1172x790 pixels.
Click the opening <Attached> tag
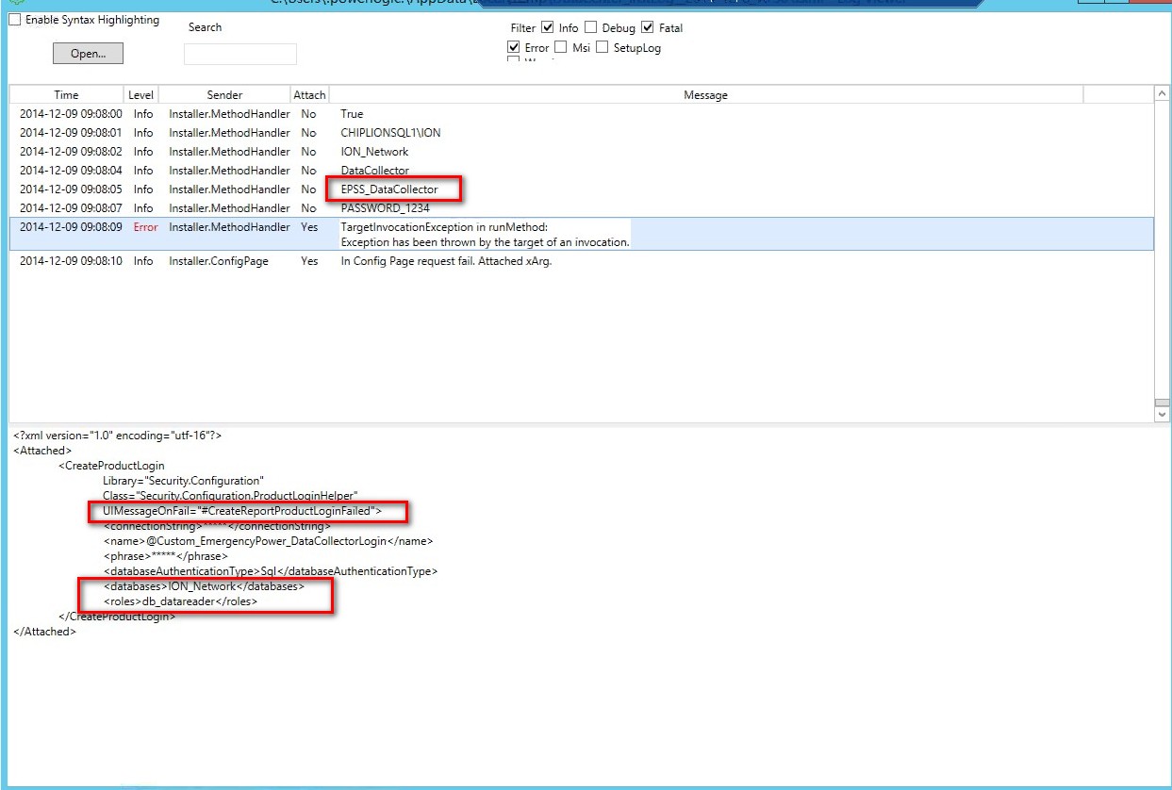click(x=42, y=451)
